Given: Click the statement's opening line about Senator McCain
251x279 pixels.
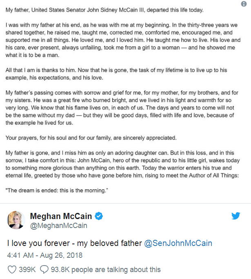Looking at the screenshot, I should 104,10.
